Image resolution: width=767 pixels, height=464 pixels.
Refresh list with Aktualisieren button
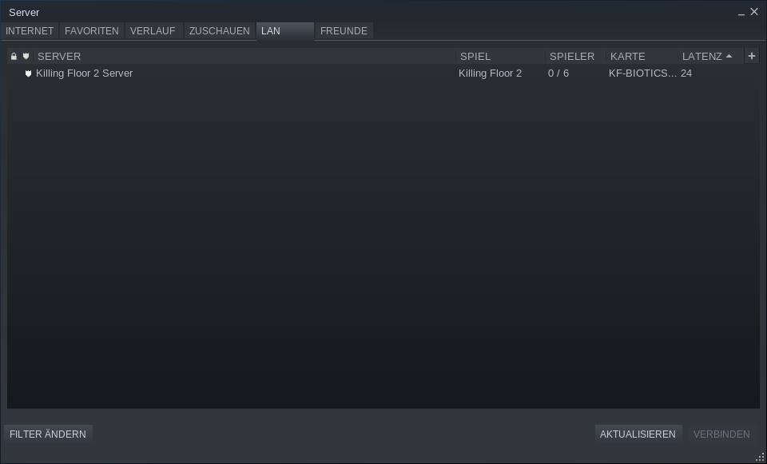click(638, 434)
